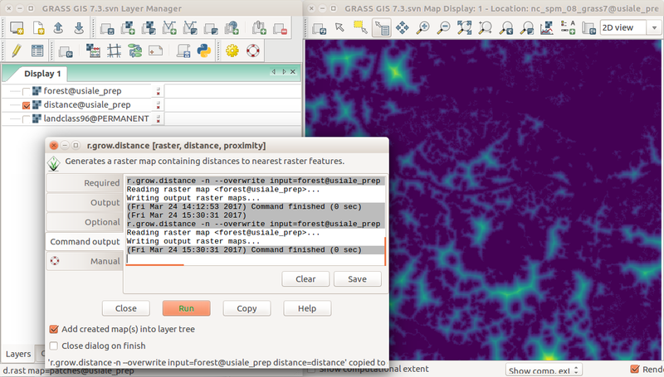The width and height of the screenshot is (664, 377).
Task: Check the landclass96@PERMANENT layer
Action: click(27, 119)
